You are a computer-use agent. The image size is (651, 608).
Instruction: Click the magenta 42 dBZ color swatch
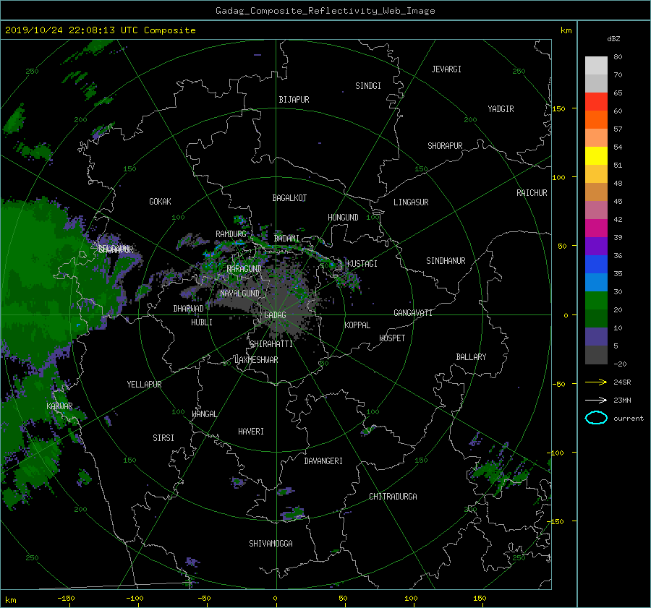(x=596, y=228)
